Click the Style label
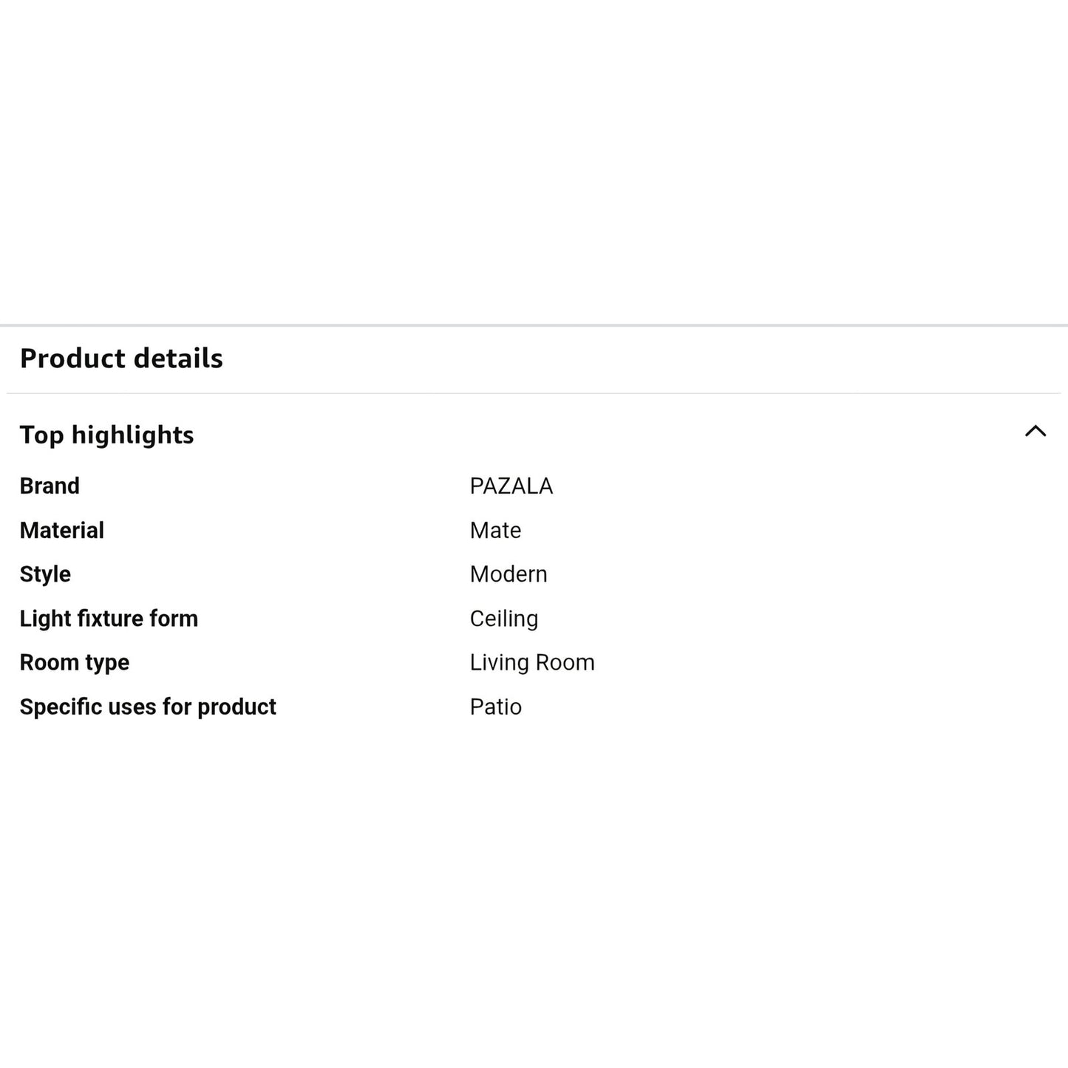 pos(45,574)
